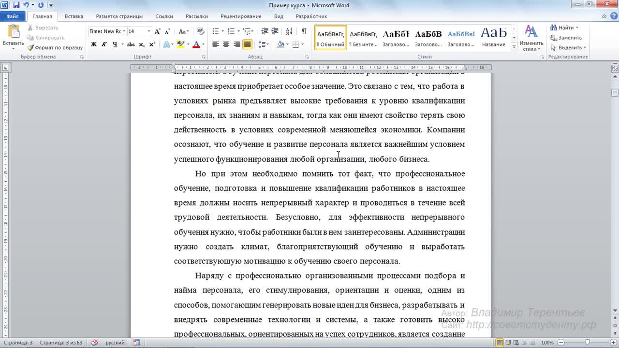Open the underline style dropdown arrow
Image resolution: width=619 pixels, height=348 pixels.
122,44
